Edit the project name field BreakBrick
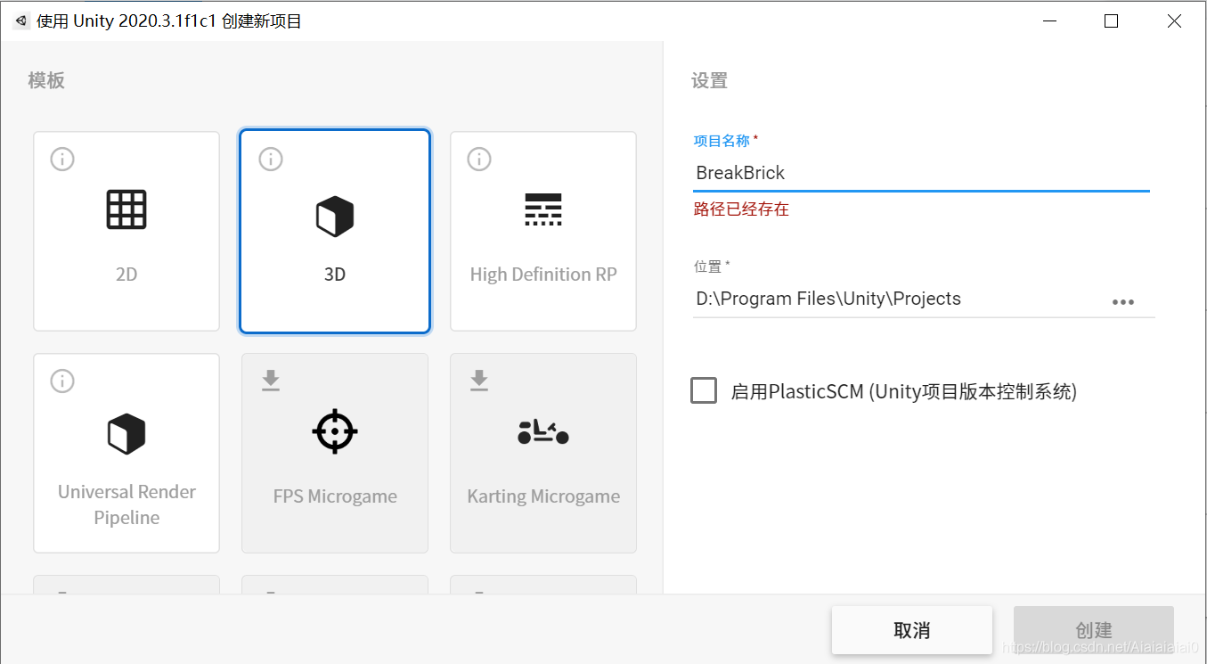The height and width of the screenshot is (664, 1207). tap(921, 173)
